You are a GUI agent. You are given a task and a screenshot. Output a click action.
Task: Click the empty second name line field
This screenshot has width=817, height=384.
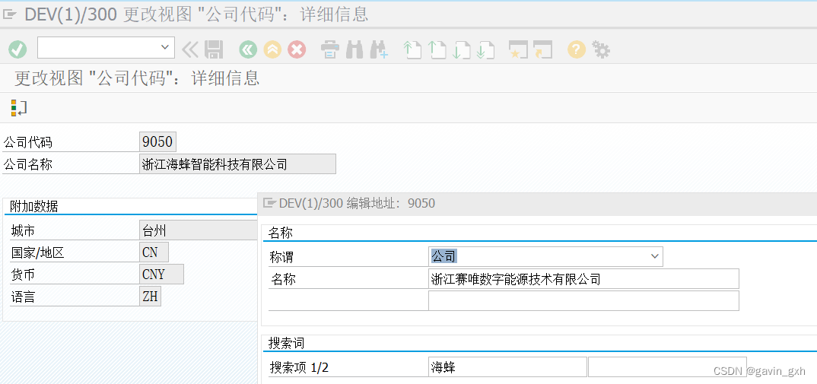click(583, 300)
